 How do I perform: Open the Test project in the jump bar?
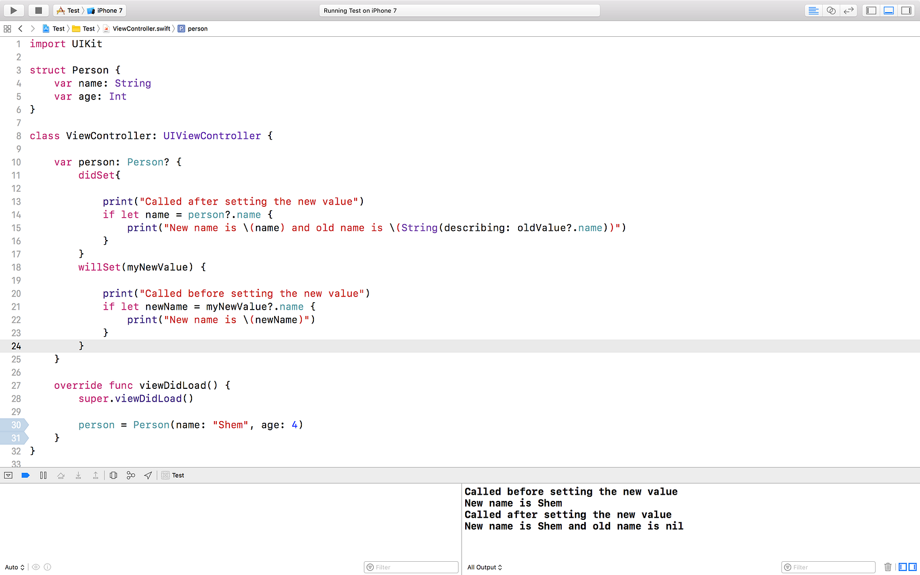(53, 29)
